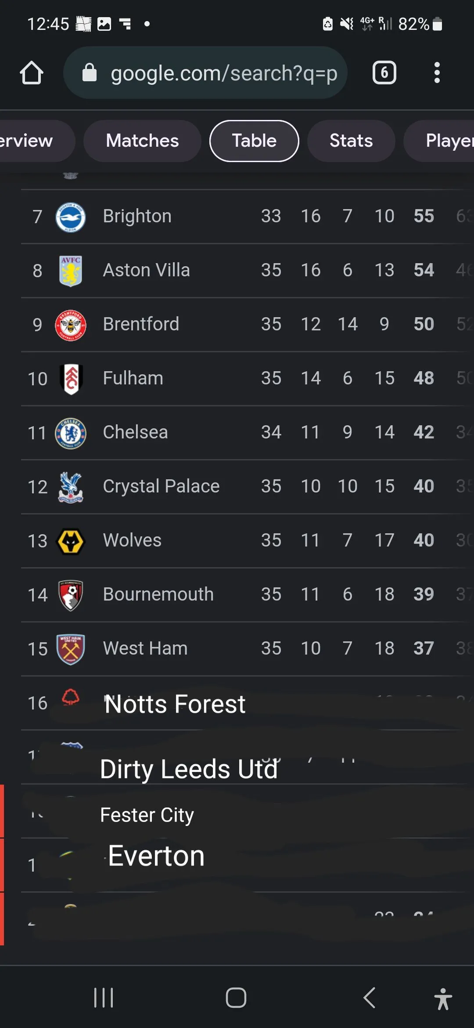Select the Table tab

(254, 141)
